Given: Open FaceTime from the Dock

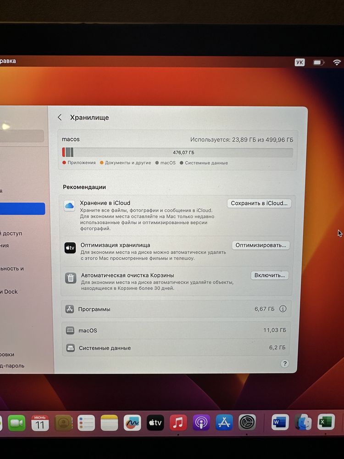Looking at the screenshot, I should click(x=17, y=423).
